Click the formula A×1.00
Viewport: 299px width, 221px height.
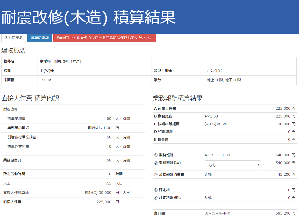(211, 116)
